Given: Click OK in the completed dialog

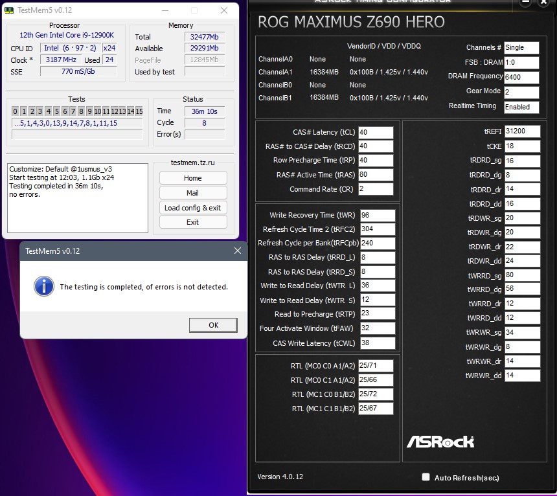Looking at the screenshot, I should (213, 325).
